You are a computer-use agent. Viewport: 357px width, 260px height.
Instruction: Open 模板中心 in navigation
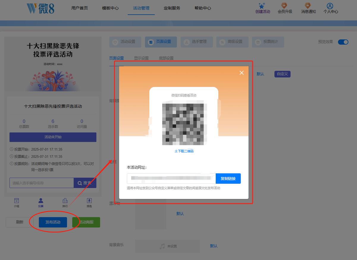tap(110, 8)
